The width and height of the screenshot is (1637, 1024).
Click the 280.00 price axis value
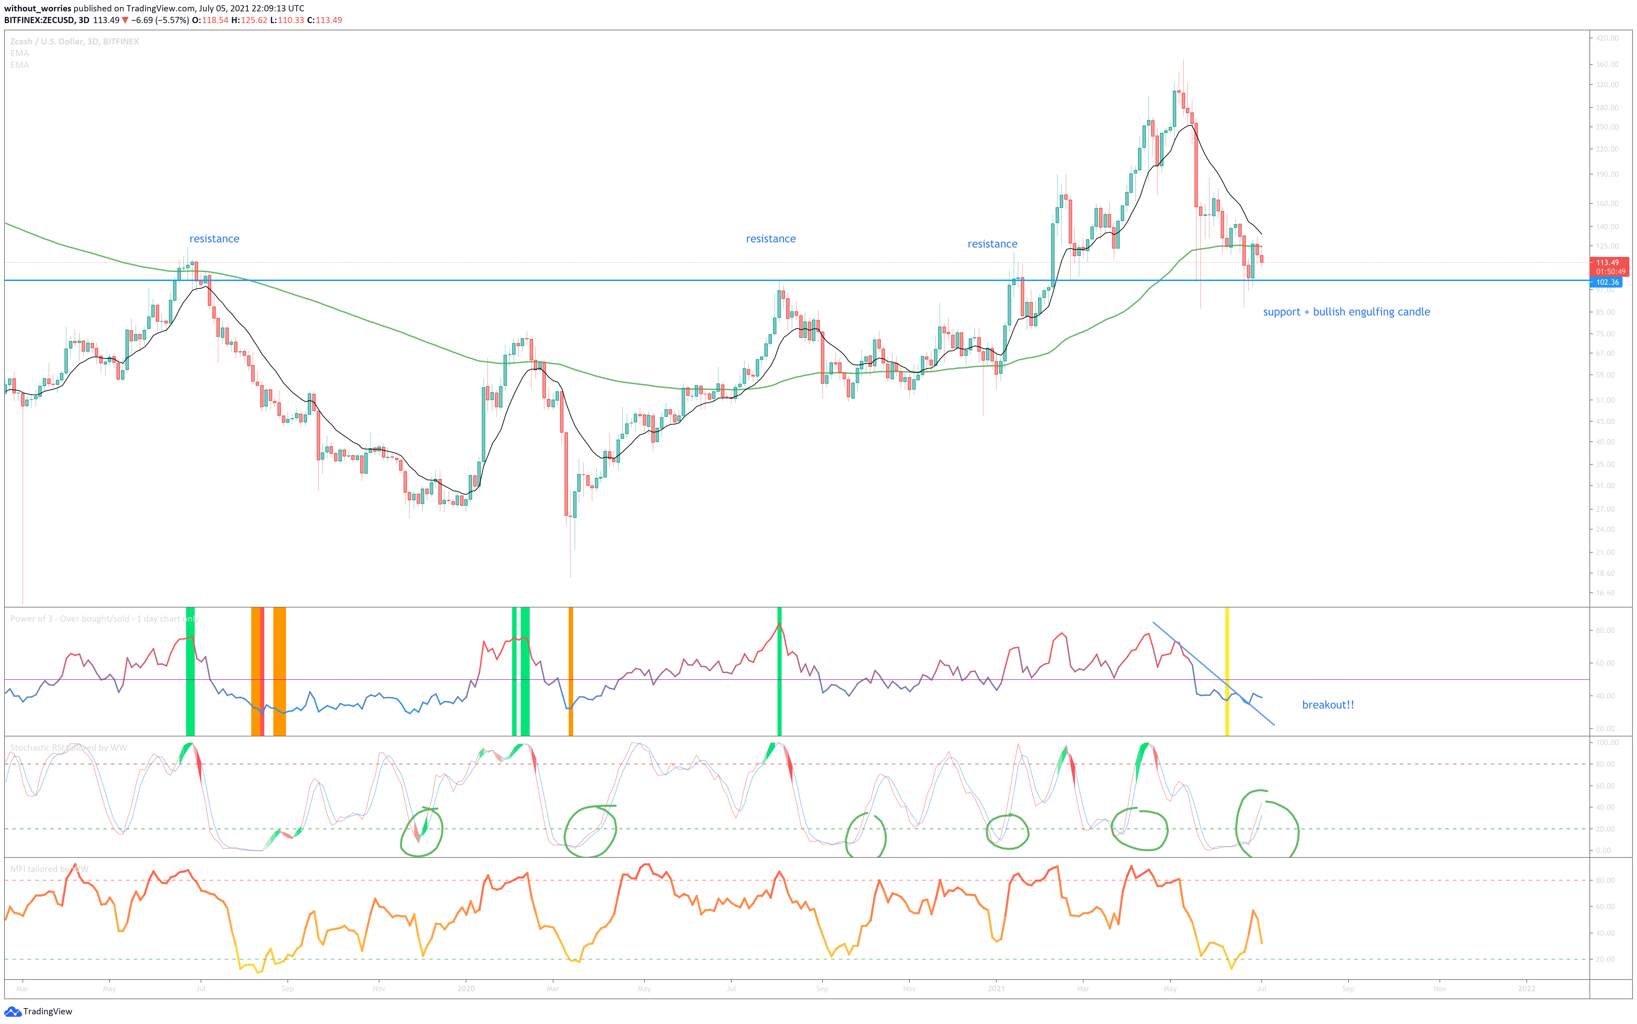(x=1607, y=108)
